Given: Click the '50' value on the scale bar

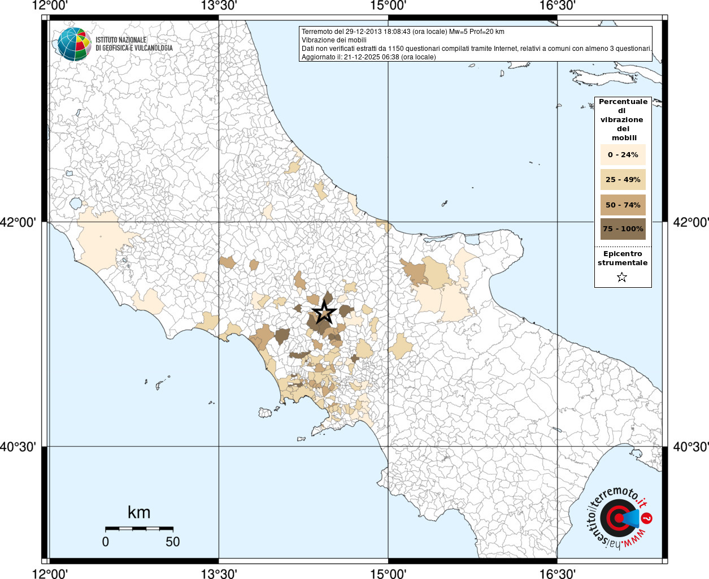Looking at the screenshot, I should 173,542.
